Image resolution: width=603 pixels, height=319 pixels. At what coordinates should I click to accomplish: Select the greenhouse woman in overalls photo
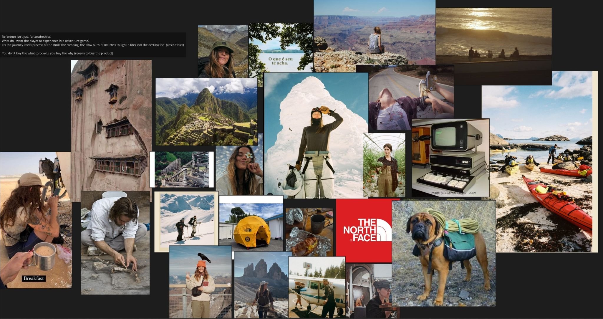point(384,165)
